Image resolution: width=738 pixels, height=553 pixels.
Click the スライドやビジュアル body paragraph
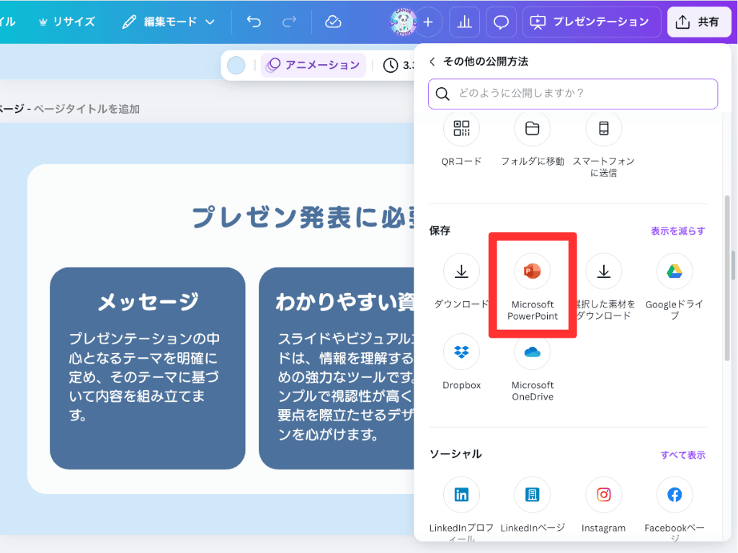pyautogui.click(x=347, y=386)
